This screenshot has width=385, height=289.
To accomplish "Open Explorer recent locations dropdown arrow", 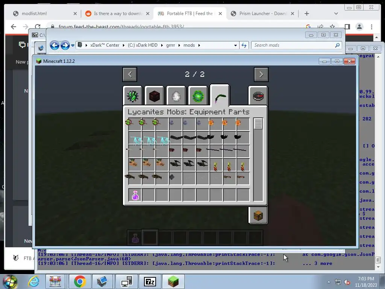I will point(73,46).
